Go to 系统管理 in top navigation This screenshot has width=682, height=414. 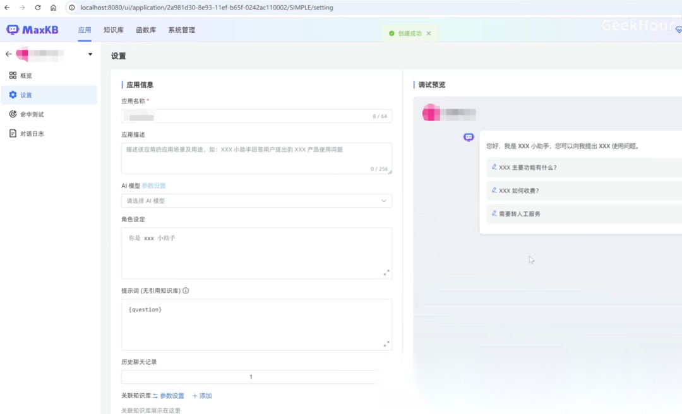(181, 30)
